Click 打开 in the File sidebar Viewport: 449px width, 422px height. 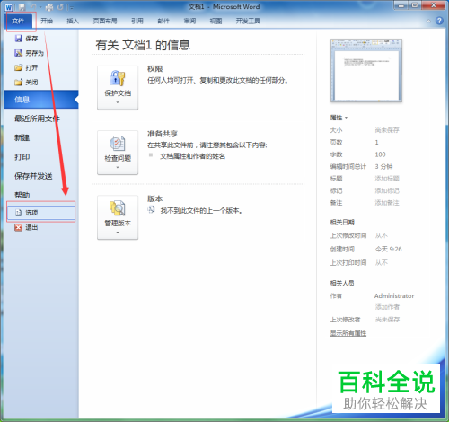(26, 67)
